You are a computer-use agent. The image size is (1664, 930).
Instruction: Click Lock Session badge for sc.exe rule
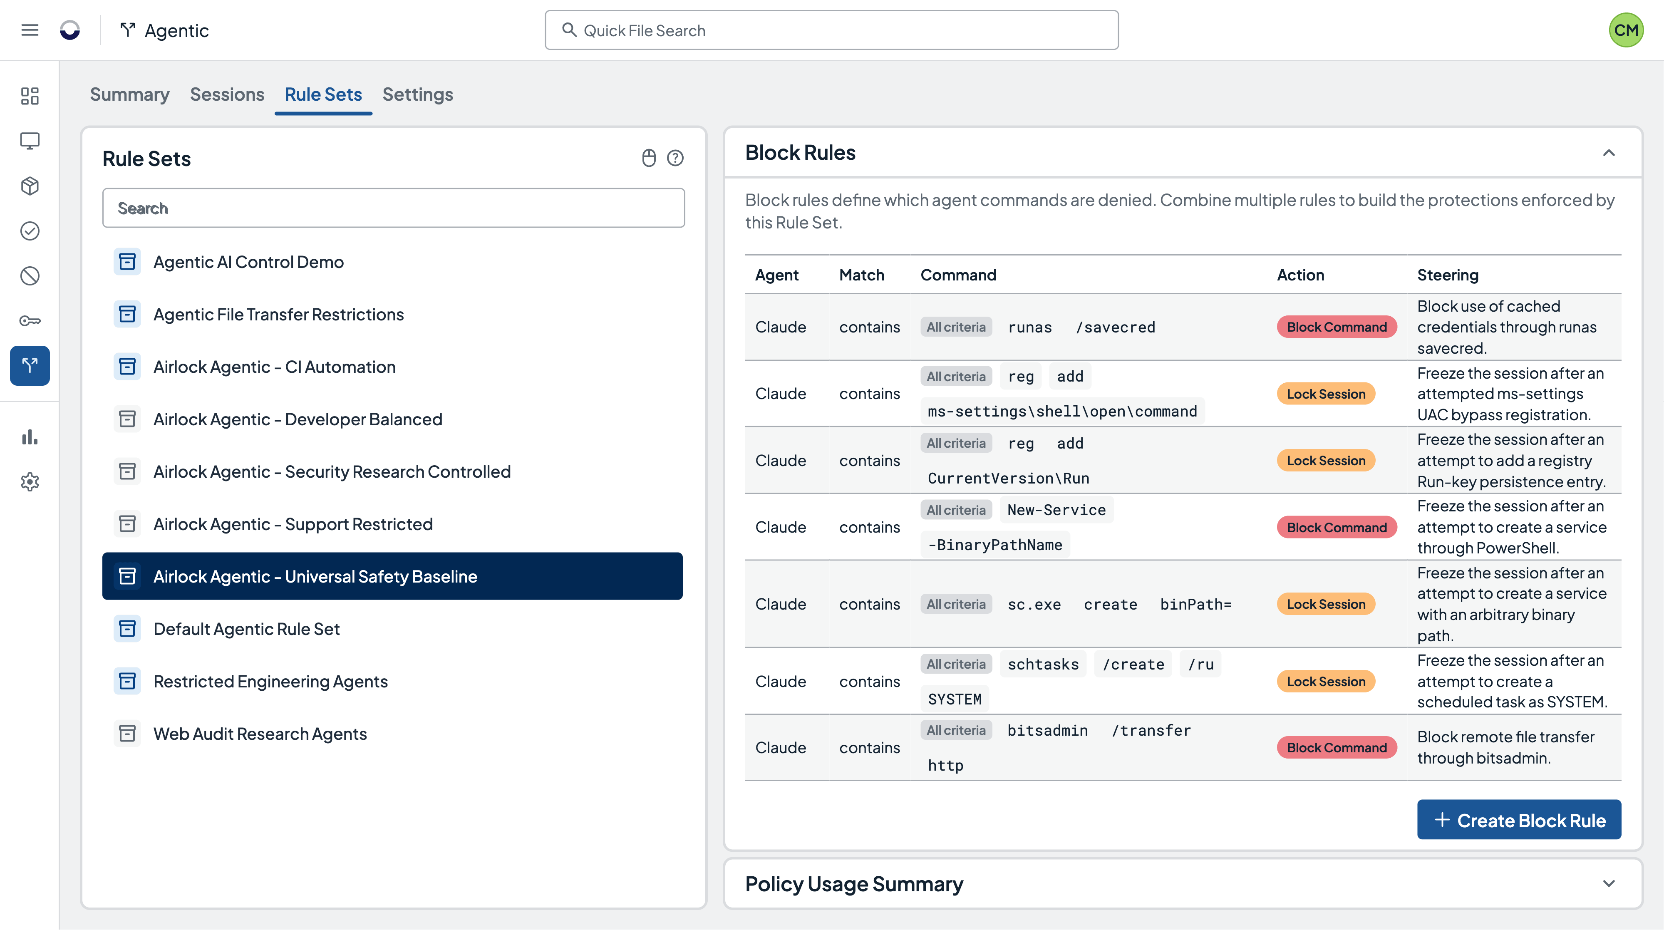1326,604
